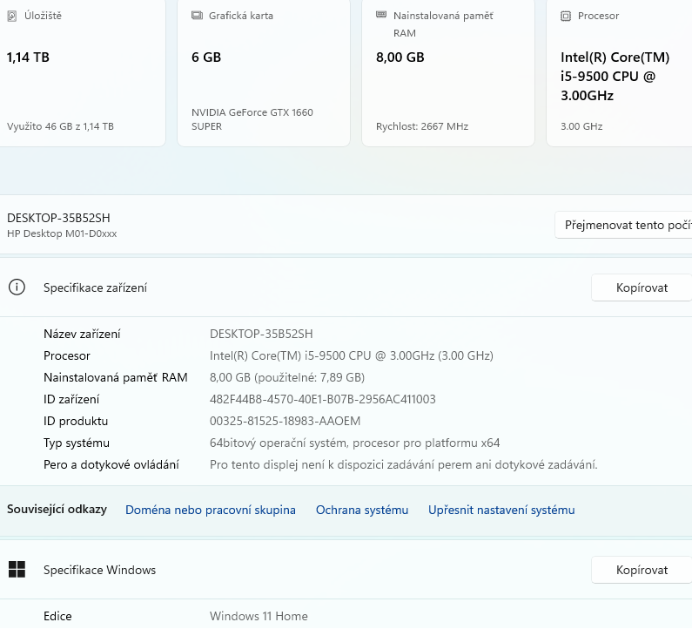Copy device specifications with the Kopírovat button
Screen dimensions: 692x629
(x=642, y=287)
